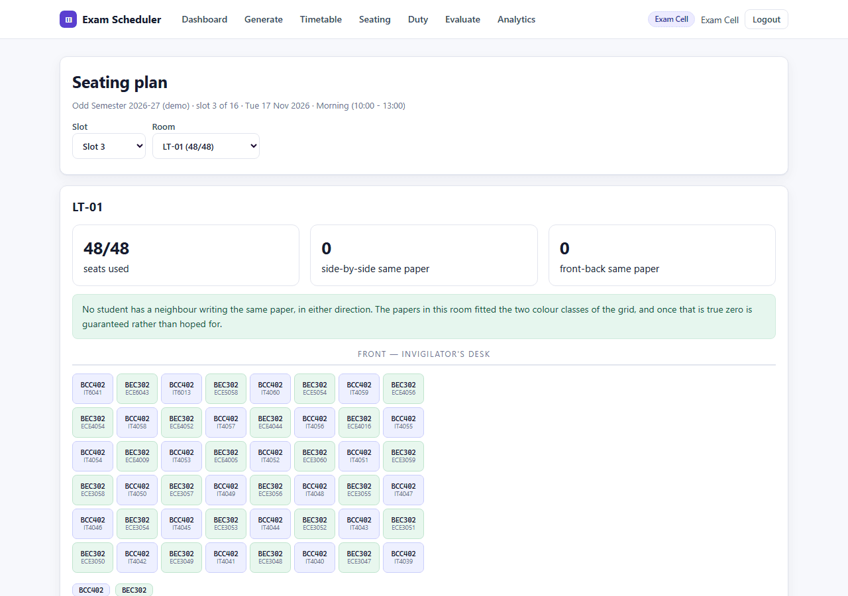This screenshot has height=596, width=848.
Task: Click seat ECE3054
Action: tap(137, 524)
